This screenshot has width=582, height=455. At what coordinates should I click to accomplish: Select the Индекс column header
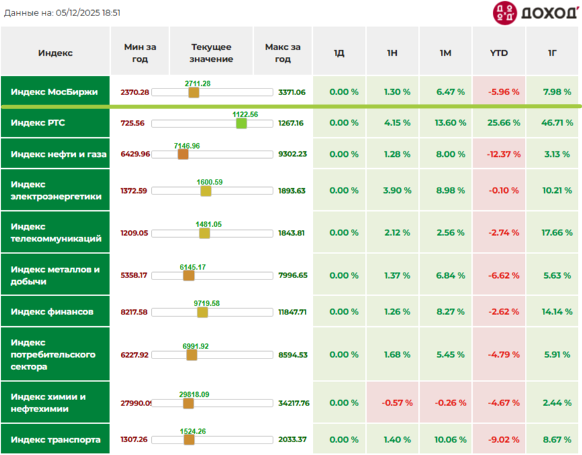point(55,51)
